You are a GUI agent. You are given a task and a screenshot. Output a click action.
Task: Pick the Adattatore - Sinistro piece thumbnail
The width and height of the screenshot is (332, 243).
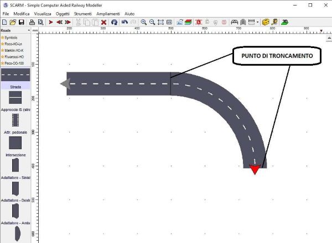click(15, 165)
